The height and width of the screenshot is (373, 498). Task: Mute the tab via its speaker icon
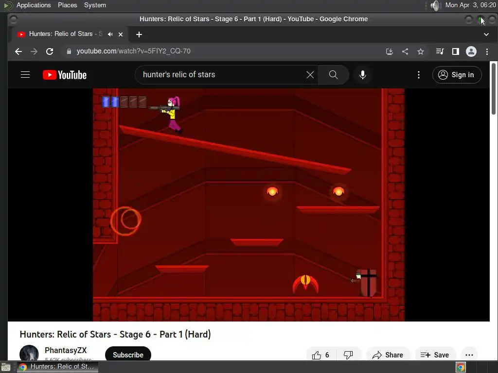[110, 34]
